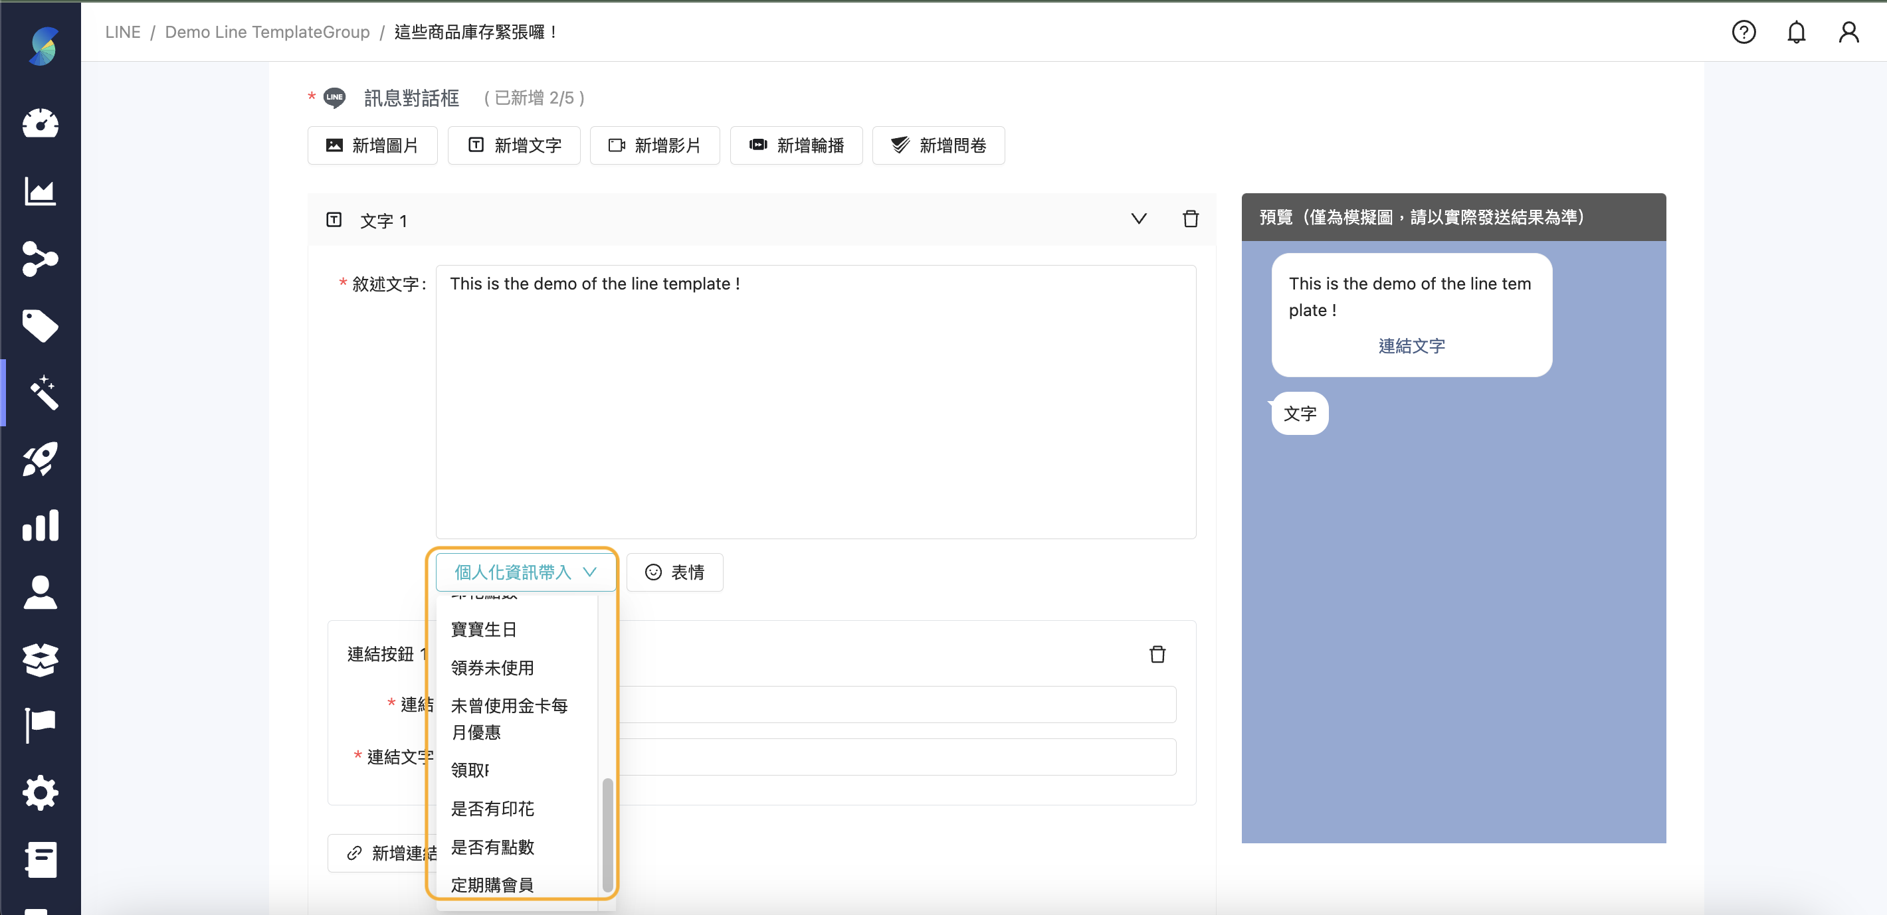Open the flag icon in the sidebar
The height and width of the screenshot is (915, 1887).
[x=41, y=724]
